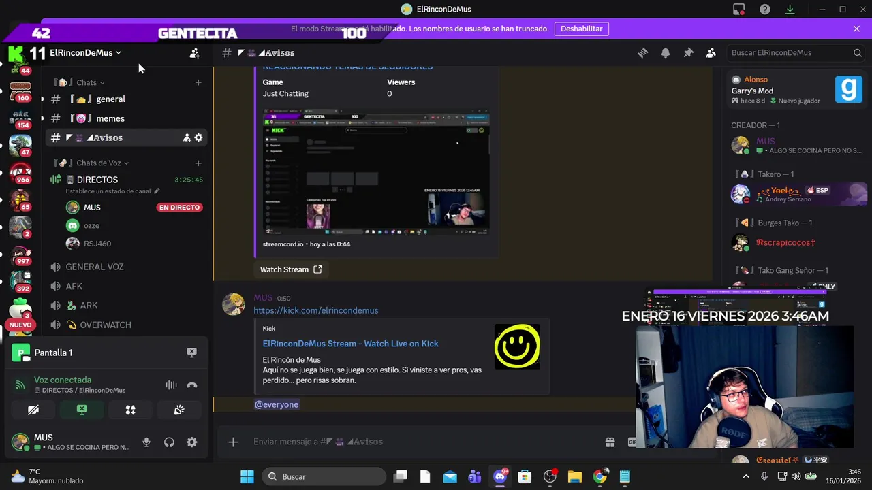Show pinned messages with the pin icon

coord(688,52)
